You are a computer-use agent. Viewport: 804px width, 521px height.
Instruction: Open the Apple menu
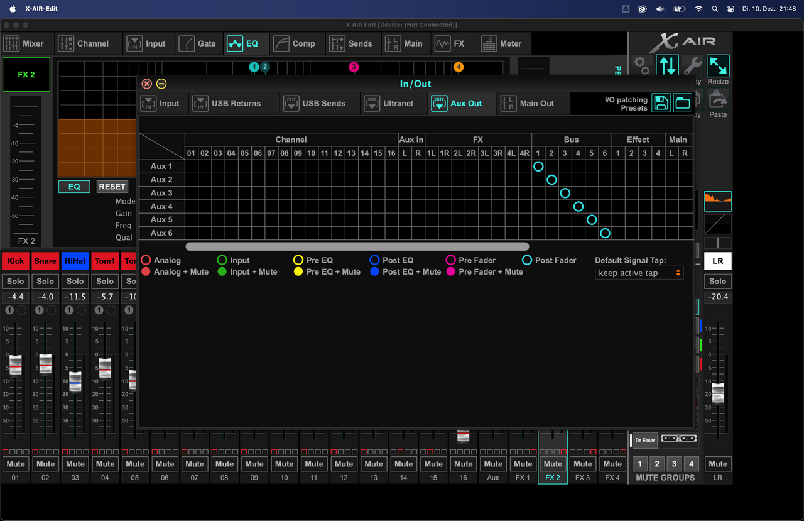(13, 9)
